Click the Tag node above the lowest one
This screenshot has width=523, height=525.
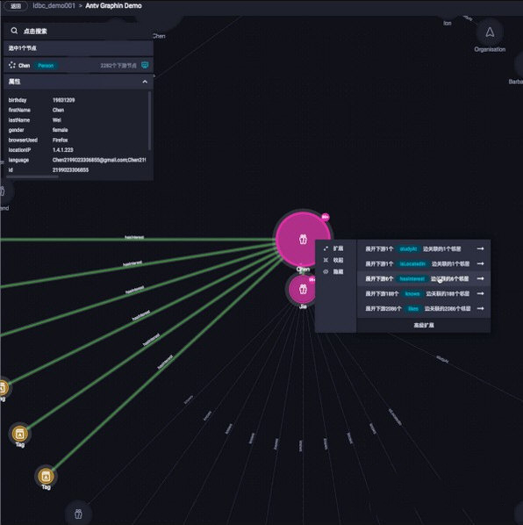tap(19, 434)
